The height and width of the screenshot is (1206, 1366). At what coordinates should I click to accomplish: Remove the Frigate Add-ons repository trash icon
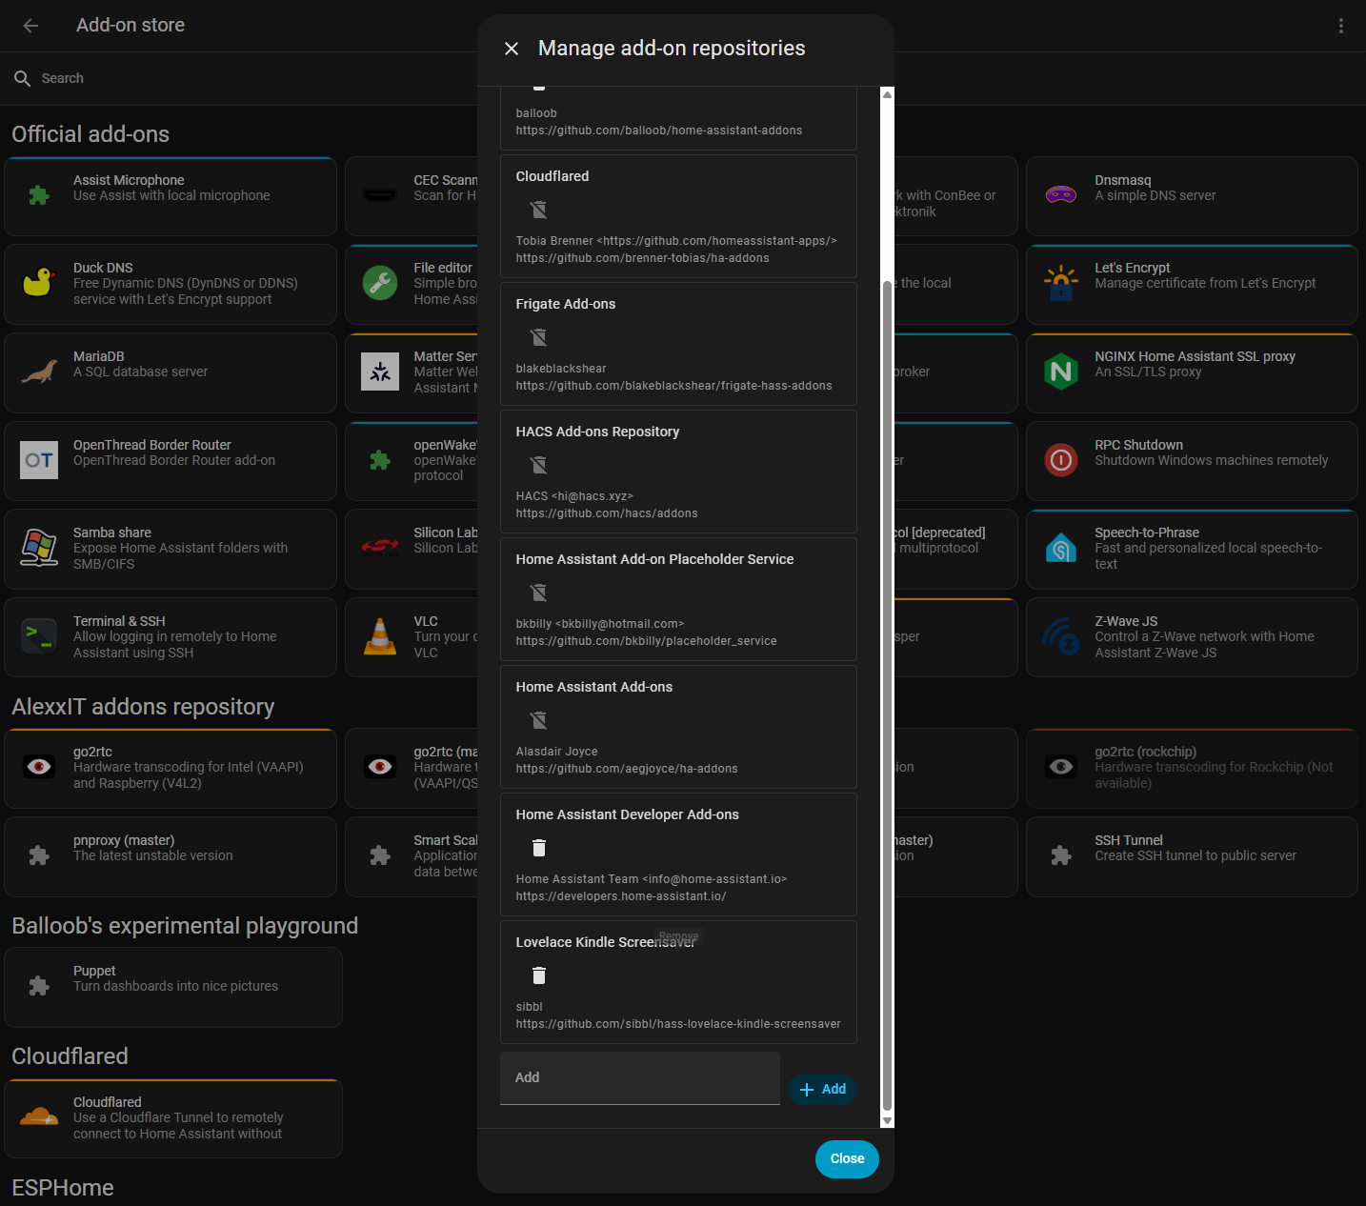click(539, 336)
